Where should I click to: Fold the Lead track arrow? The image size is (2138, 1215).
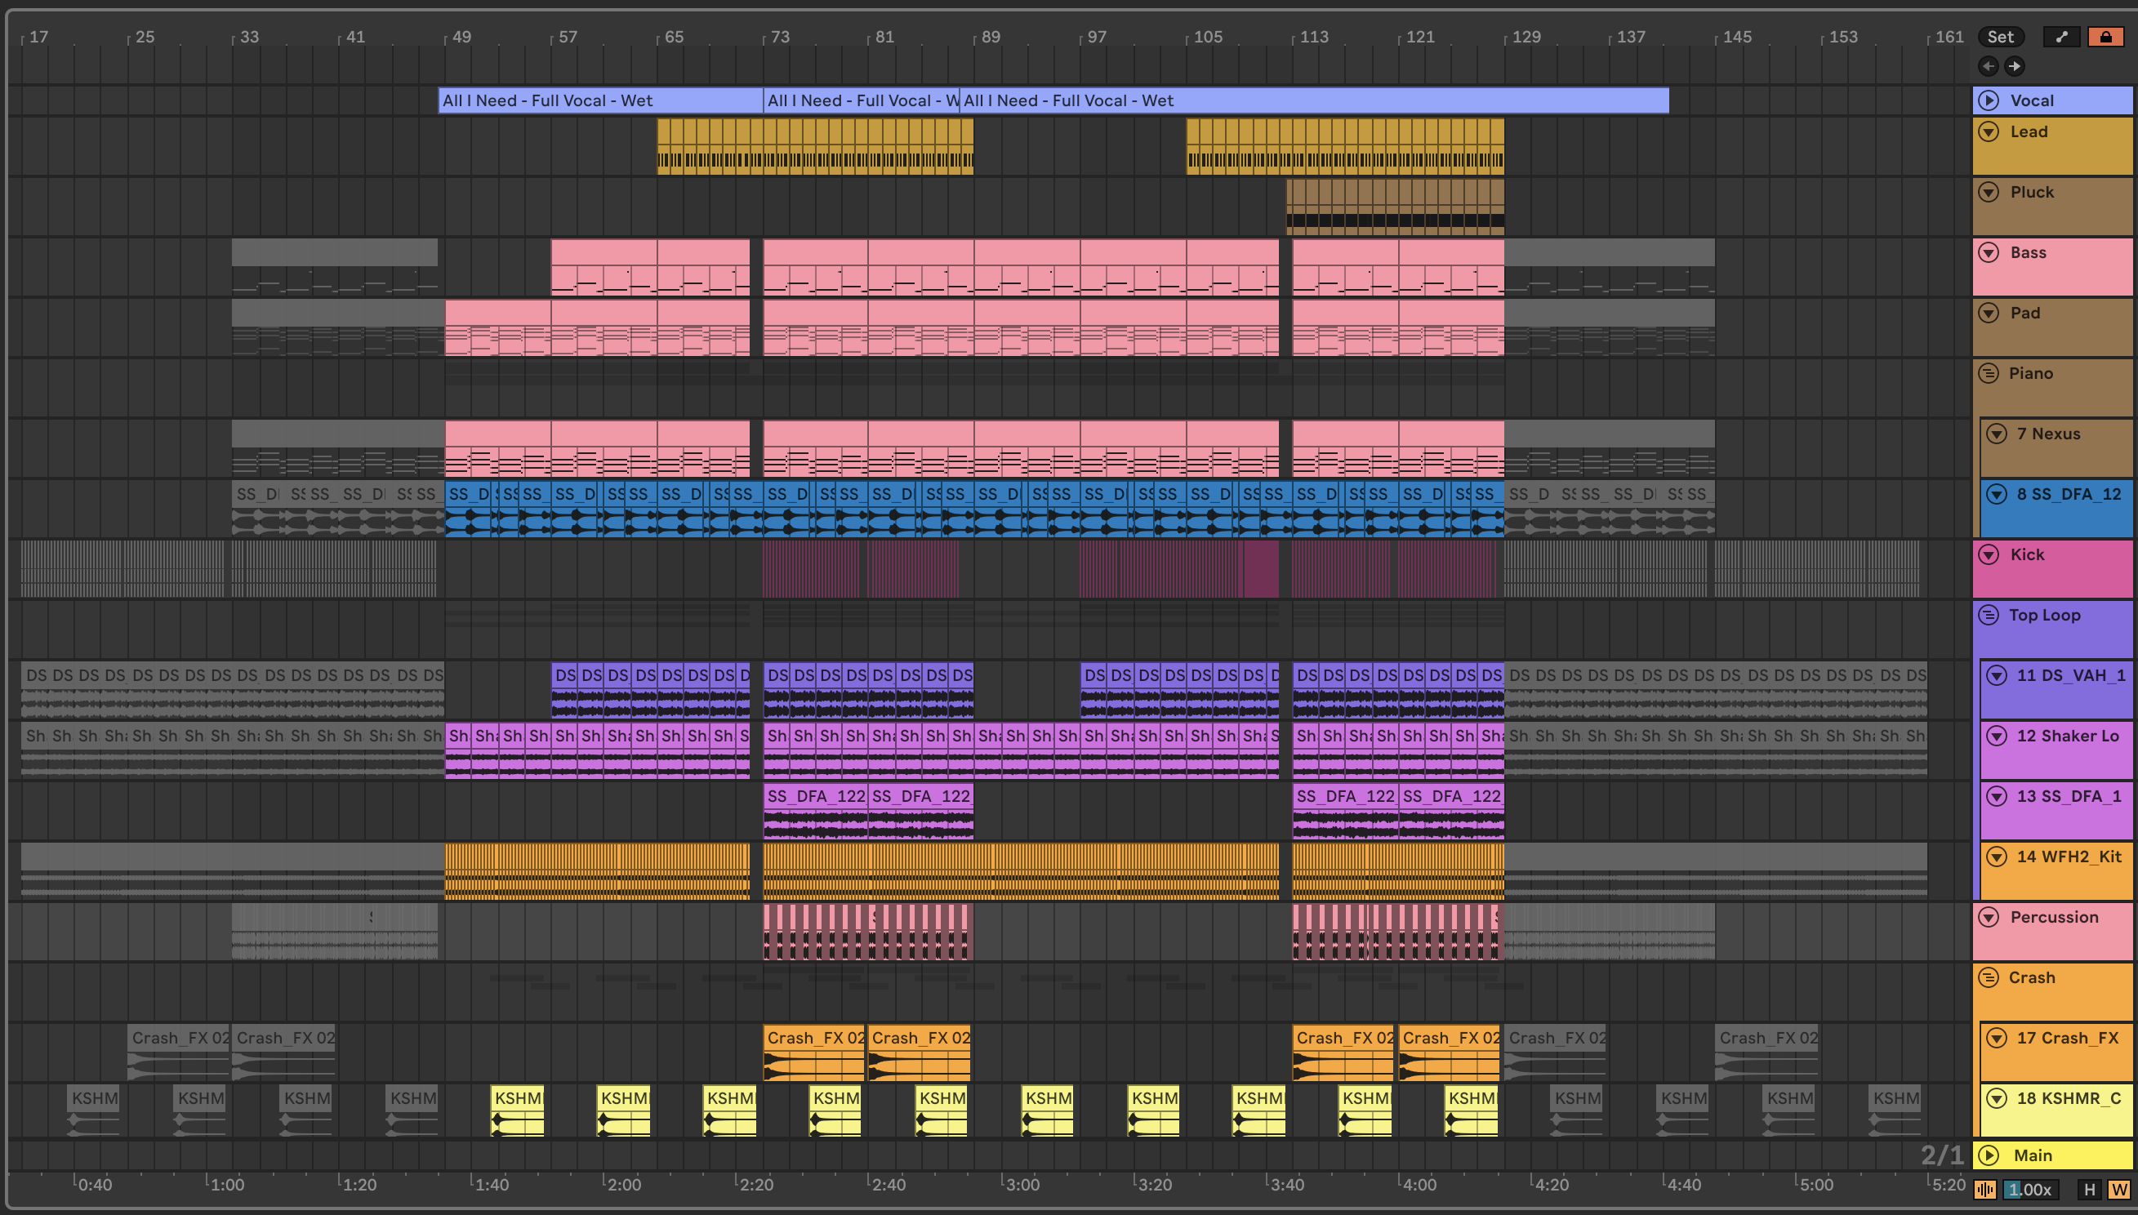pos(1989,131)
